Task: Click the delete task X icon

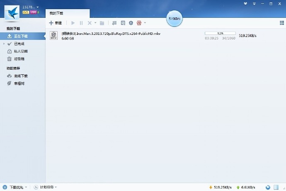Action: (x=90, y=23)
